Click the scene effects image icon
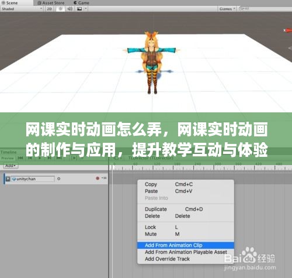 tap(79, 9)
